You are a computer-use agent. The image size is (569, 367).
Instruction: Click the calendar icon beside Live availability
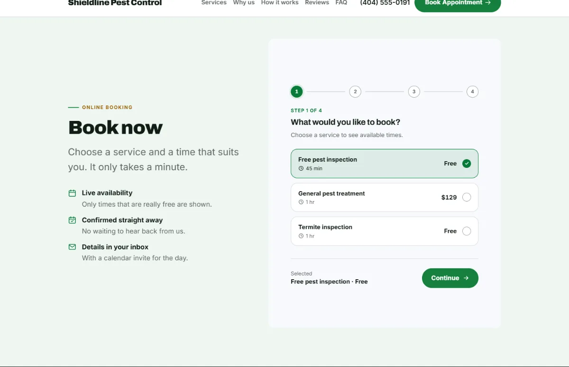point(72,193)
